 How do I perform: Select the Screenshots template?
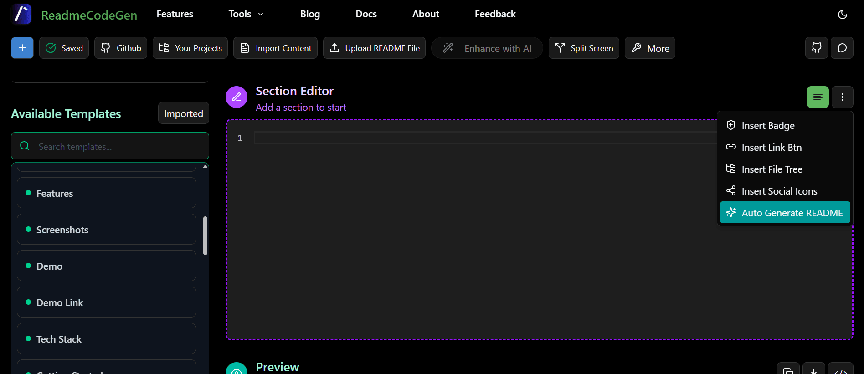107,230
